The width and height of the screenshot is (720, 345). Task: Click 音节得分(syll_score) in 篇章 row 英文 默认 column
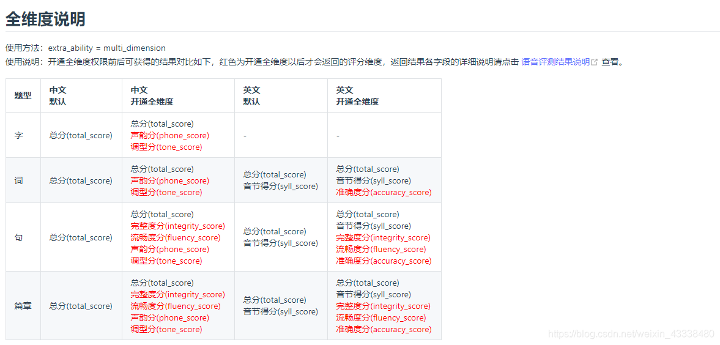(x=281, y=311)
